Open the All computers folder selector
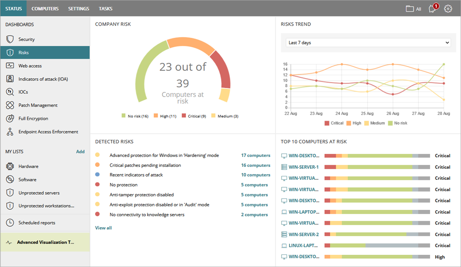461x267 pixels. [x=413, y=8]
